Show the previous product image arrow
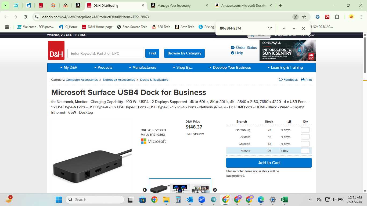 click(x=145, y=190)
